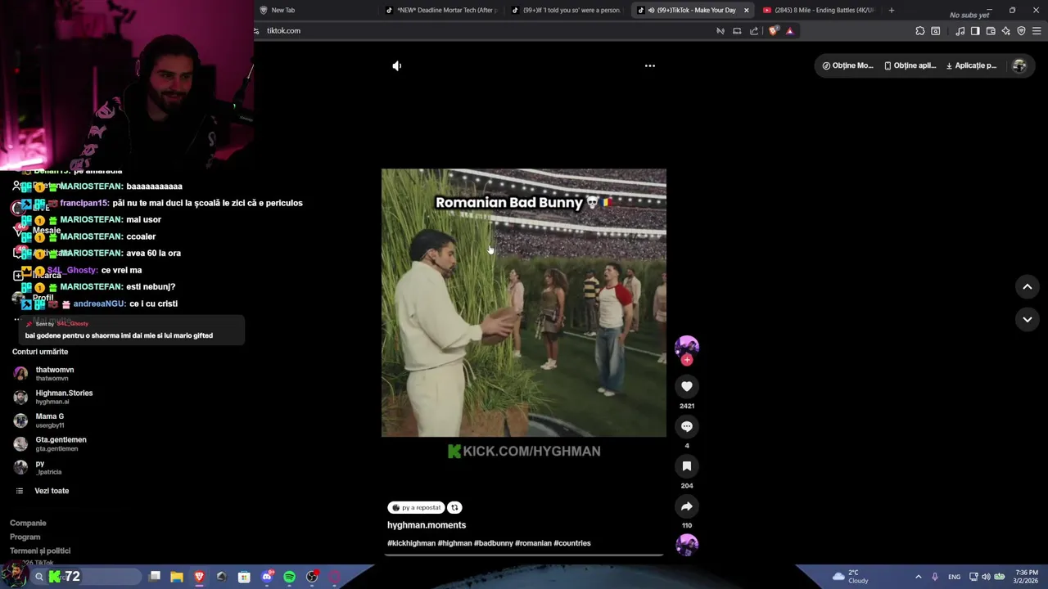
Task: Click the taskbar volume speaker icon
Action: point(986,577)
